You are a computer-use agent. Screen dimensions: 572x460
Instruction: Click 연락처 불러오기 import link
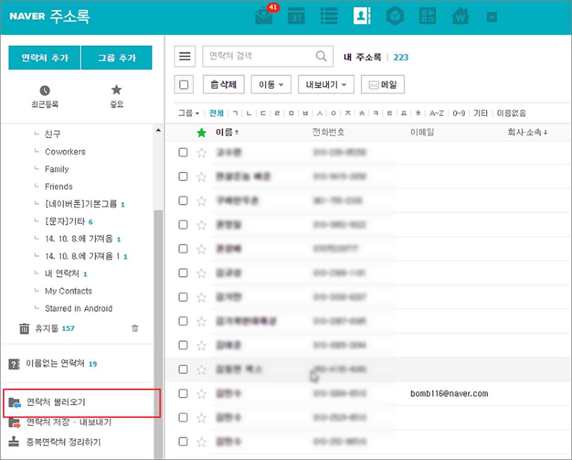click(x=56, y=402)
